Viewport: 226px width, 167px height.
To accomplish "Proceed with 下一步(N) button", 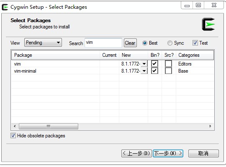I will coord(168,153).
